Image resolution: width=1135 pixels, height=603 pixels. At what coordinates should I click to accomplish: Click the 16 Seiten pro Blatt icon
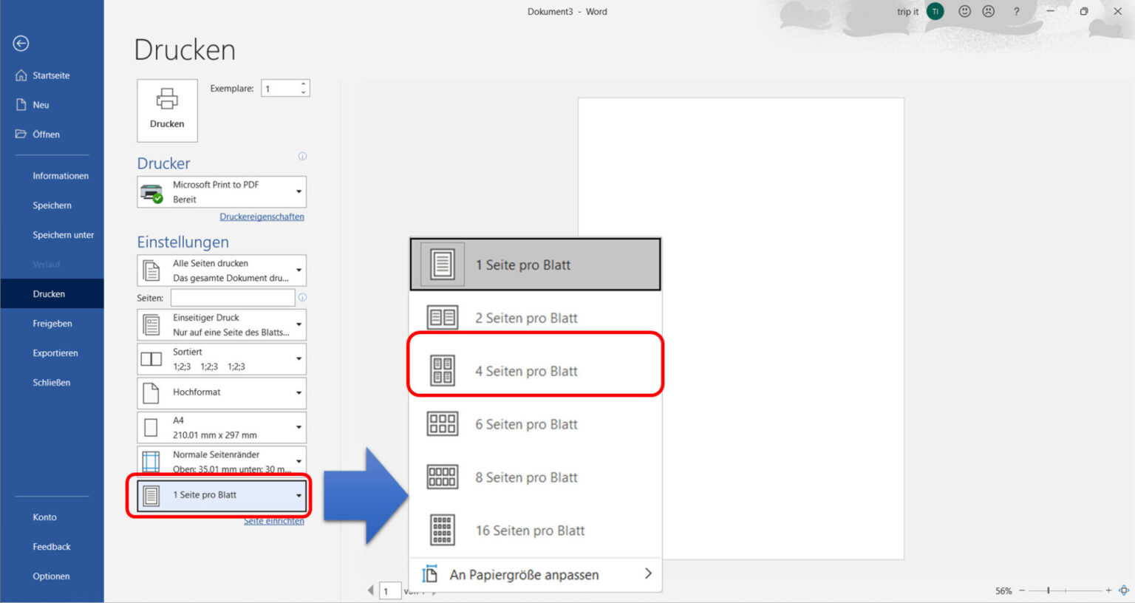pos(442,531)
